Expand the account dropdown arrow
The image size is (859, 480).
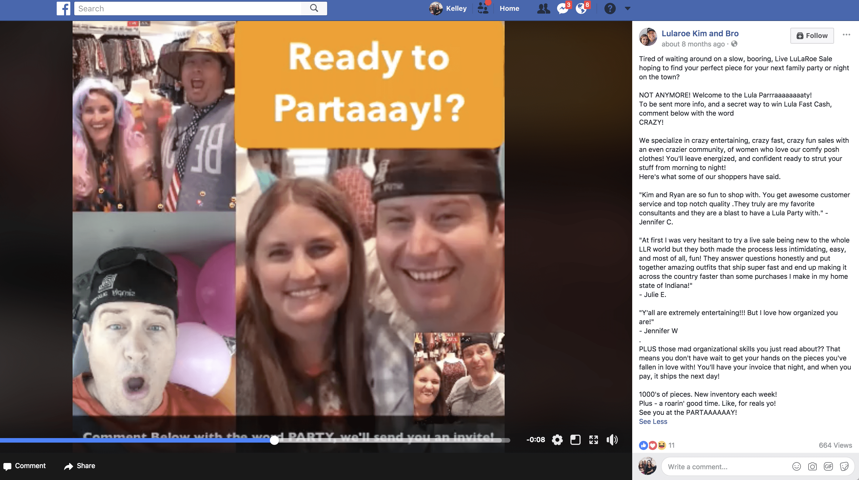[x=627, y=9]
